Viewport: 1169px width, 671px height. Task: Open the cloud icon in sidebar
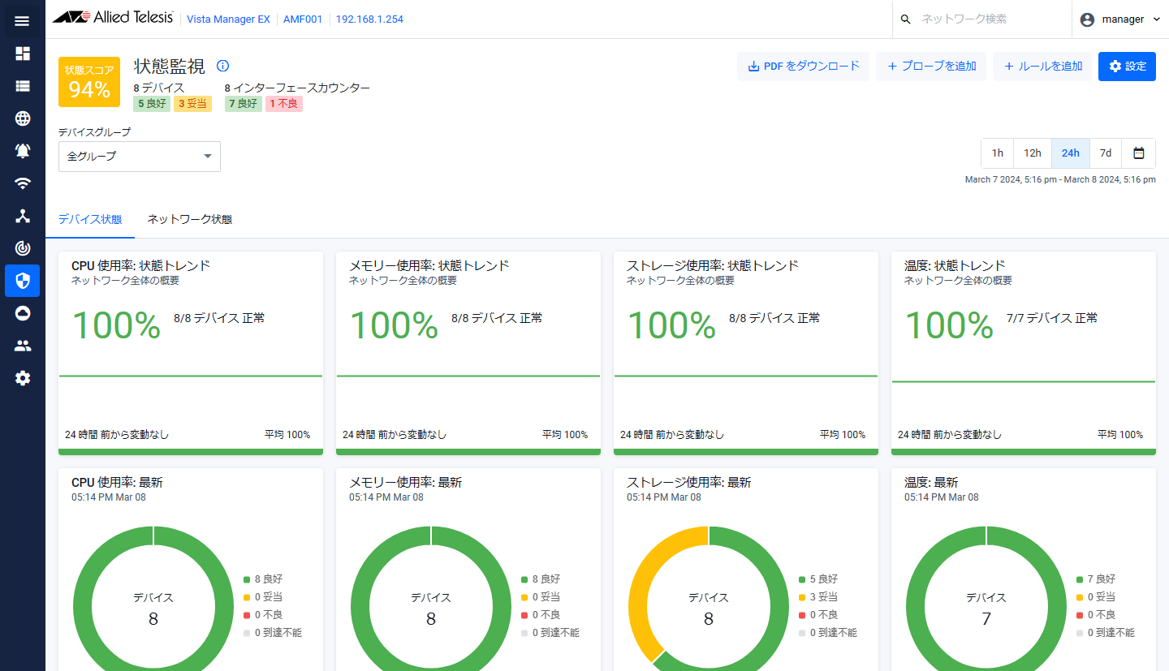coord(23,313)
